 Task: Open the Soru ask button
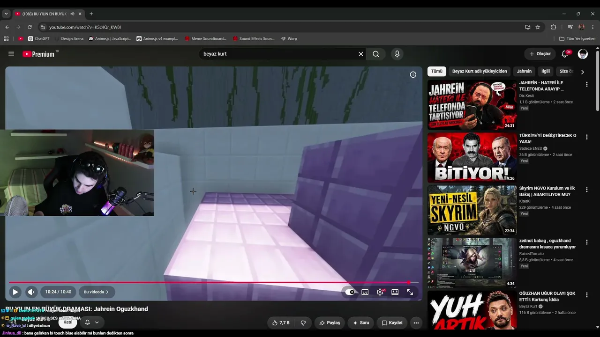361,323
